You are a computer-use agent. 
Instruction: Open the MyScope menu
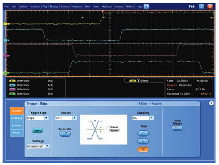tap(107, 7)
